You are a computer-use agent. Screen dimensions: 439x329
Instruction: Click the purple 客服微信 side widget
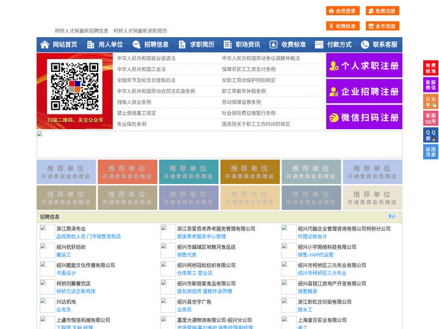[x=430, y=85]
